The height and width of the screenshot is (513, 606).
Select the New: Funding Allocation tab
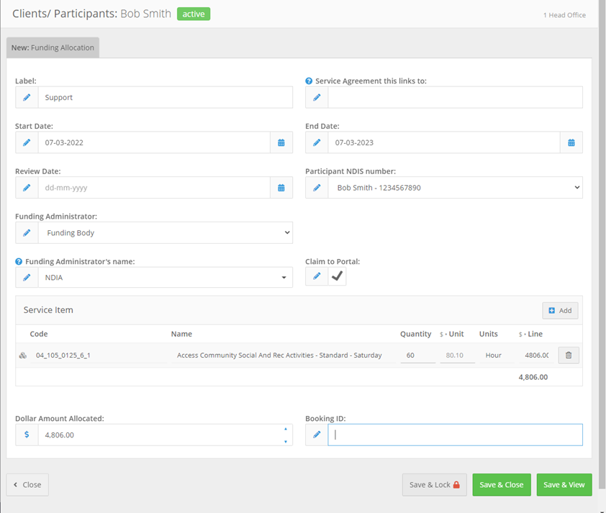click(53, 47)
